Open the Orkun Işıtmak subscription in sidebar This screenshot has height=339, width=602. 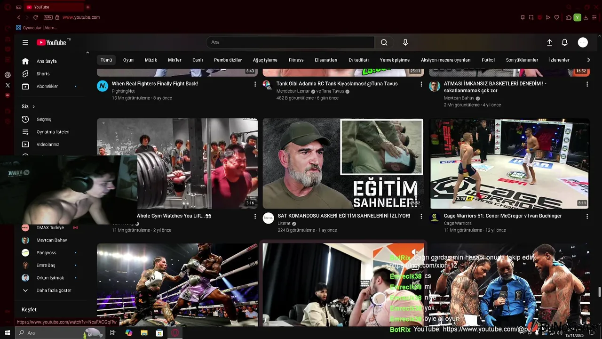click(51, 278)
